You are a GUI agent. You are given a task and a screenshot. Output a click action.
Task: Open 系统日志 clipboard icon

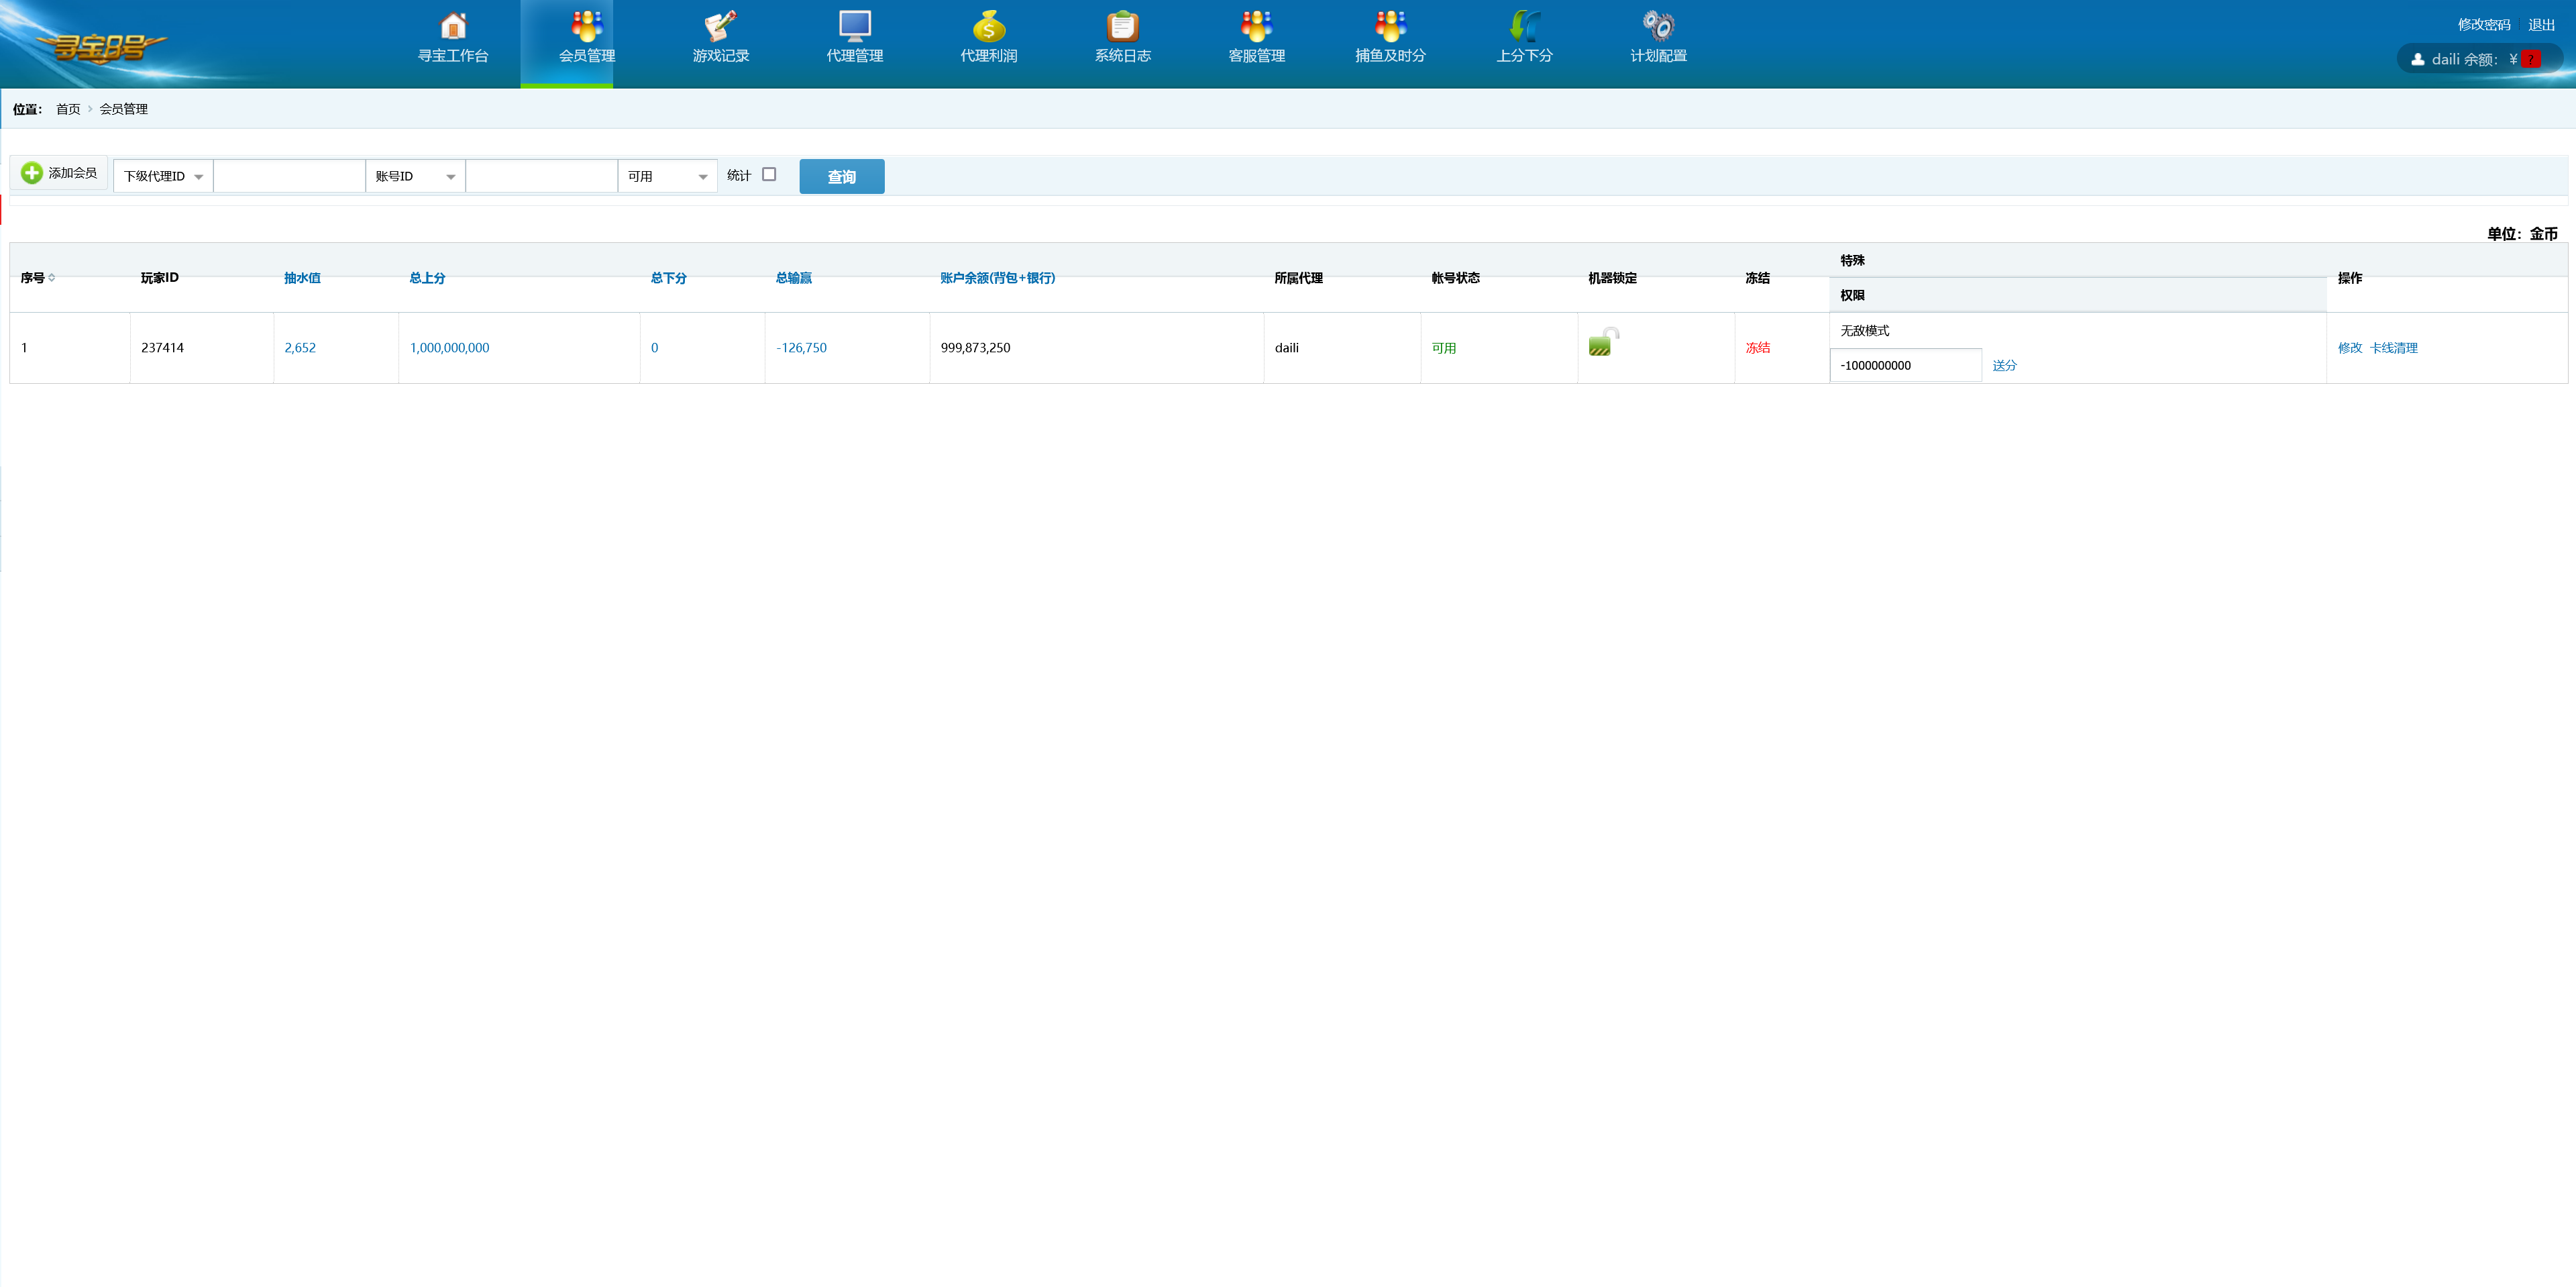(1123, 25)
